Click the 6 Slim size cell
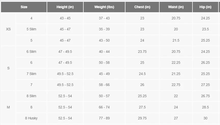This screenshot has height=125, width=220. tap(31, 52)
